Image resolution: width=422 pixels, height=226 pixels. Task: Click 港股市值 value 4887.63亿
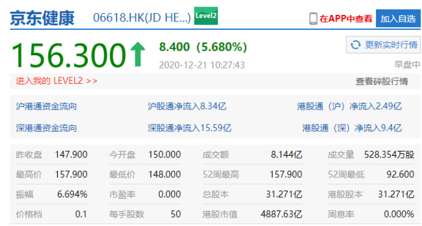tap(281, 214)
